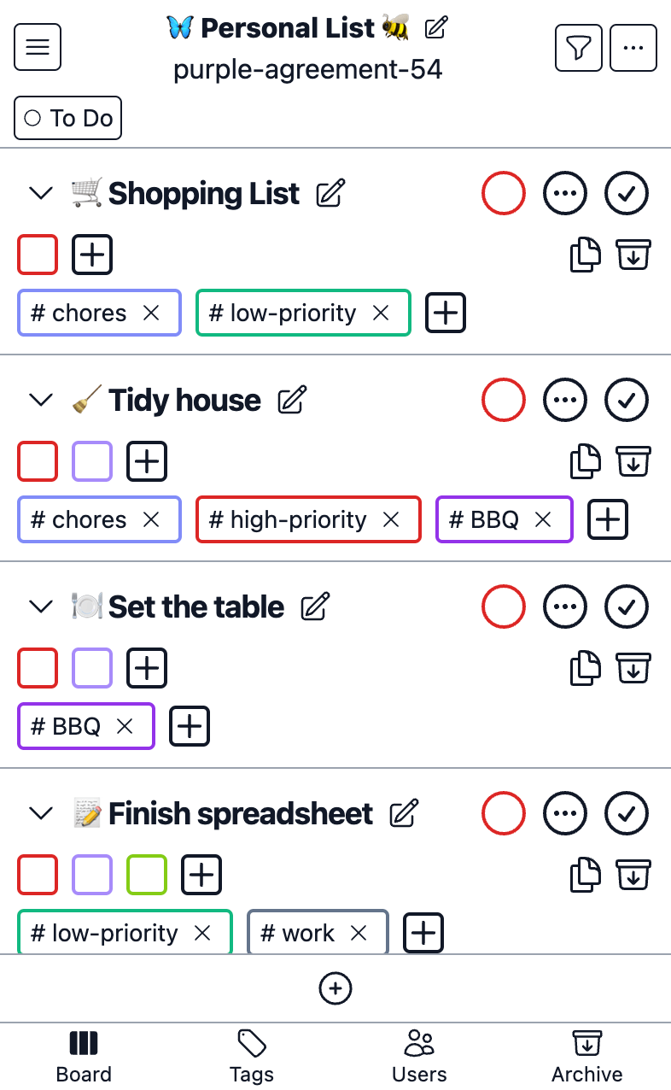
Task: Open the filter funnel icon
Action: (x=579, y=48)
